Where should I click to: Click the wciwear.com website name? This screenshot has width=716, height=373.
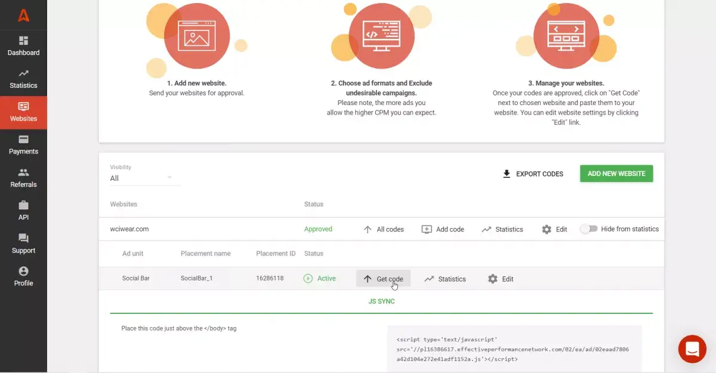pos(129,229)
